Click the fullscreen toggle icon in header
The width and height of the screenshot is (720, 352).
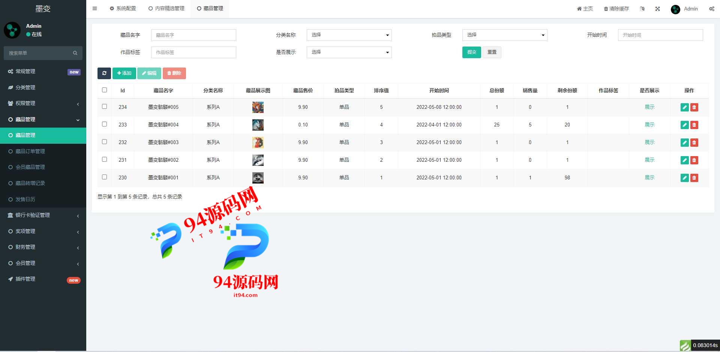[657, 9]
